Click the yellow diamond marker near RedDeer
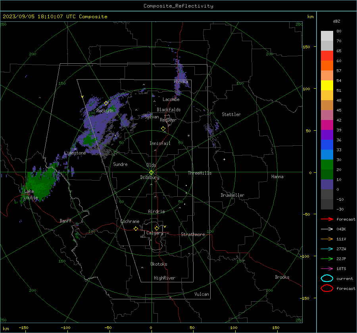This screenshot has width=357, height=333. 163,129
